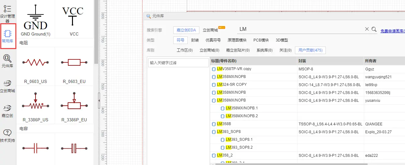
Task: Open the 立创商城 LCSC sidebar icon
Action: click(x=8, y=86)
